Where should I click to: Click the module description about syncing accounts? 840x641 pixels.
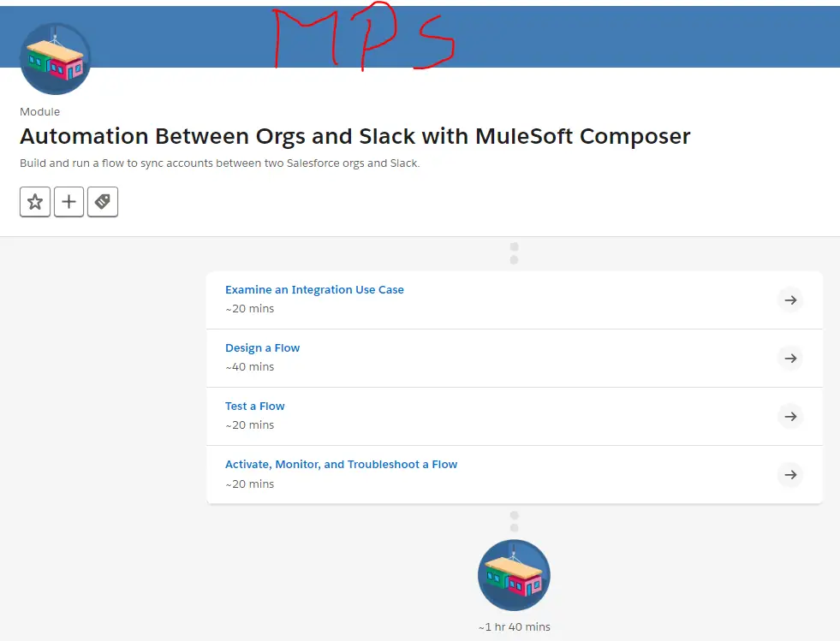219,163
